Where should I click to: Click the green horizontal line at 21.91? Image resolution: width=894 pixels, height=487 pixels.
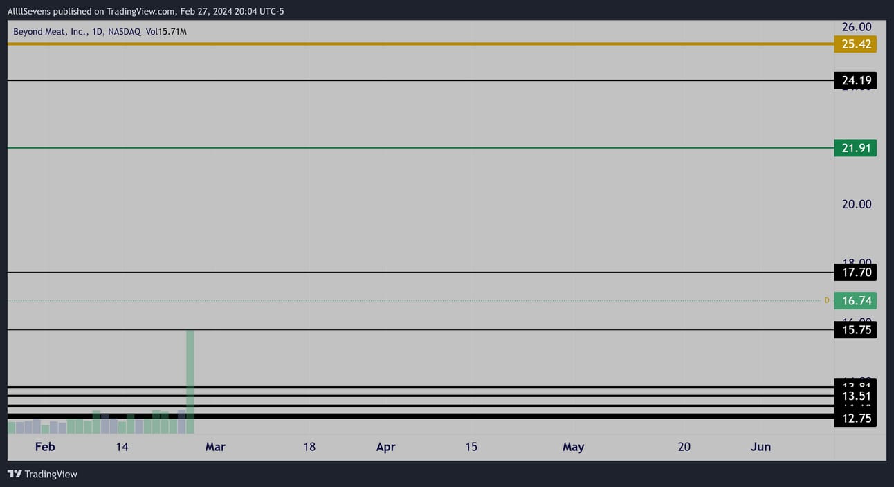tap(421, 147)
